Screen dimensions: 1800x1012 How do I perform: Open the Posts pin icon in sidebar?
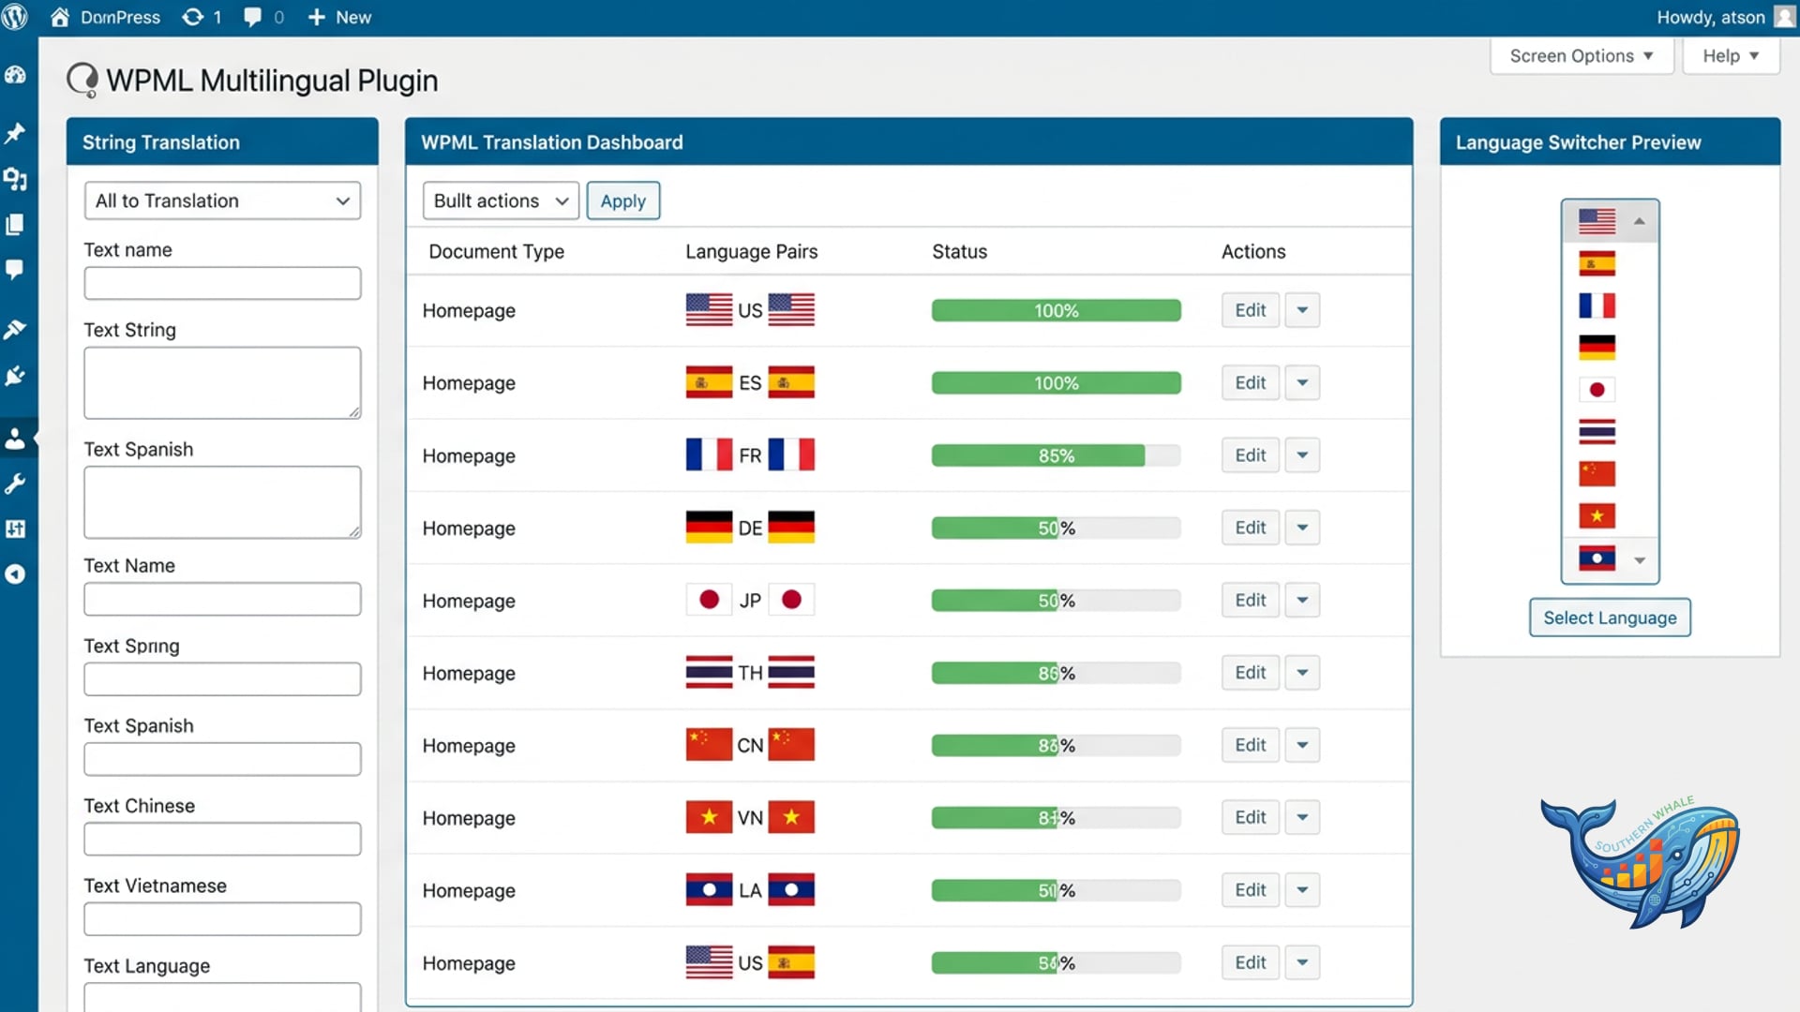[x=15, y=133]
